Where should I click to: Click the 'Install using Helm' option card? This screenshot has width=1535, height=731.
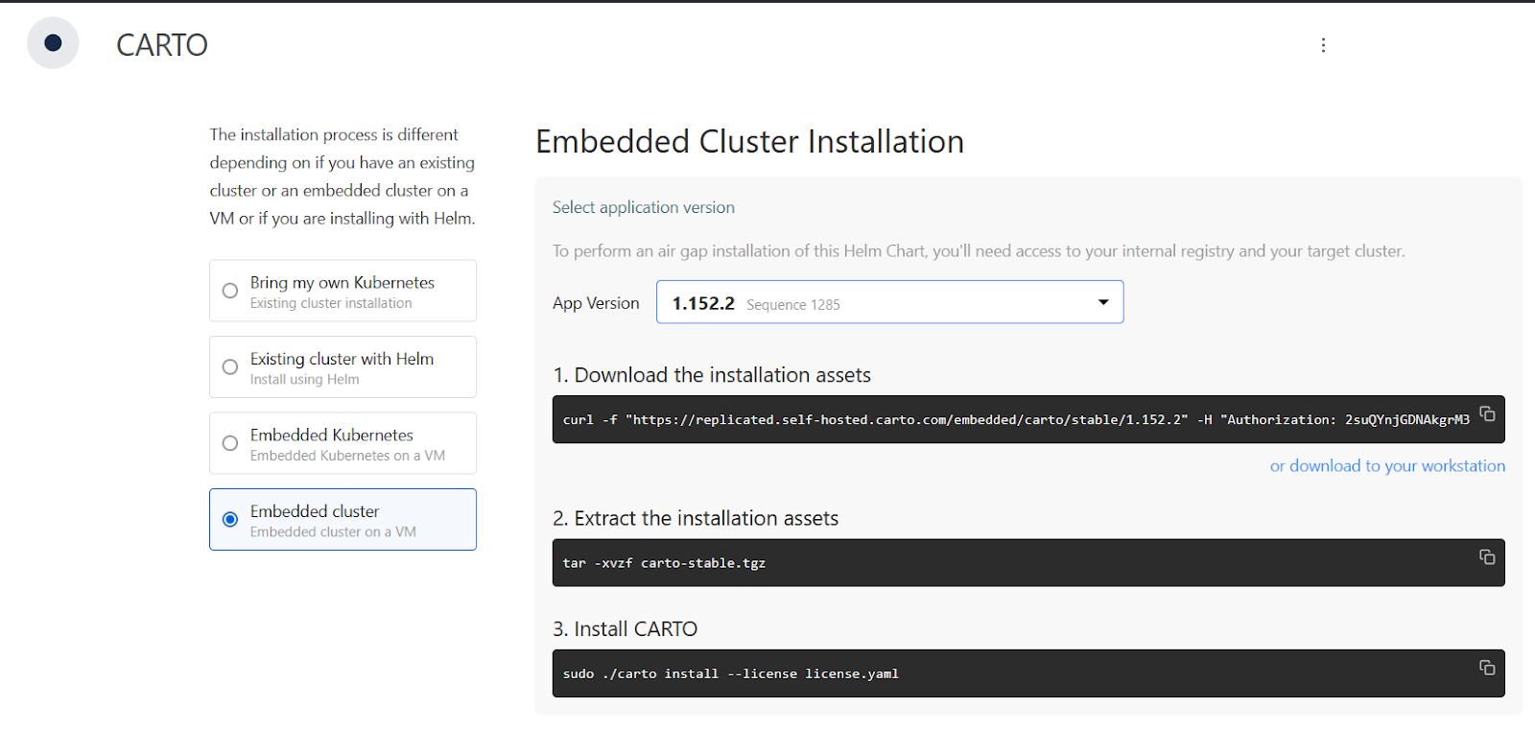[x=305, y=380]
